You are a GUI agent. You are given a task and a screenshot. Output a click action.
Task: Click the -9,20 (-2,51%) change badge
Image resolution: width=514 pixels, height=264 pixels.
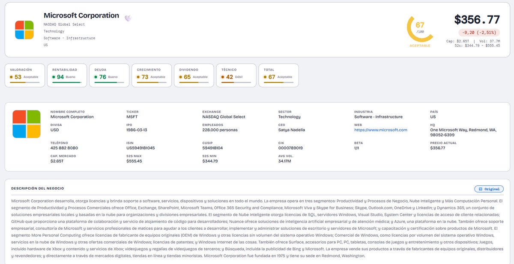pos(480,33)
